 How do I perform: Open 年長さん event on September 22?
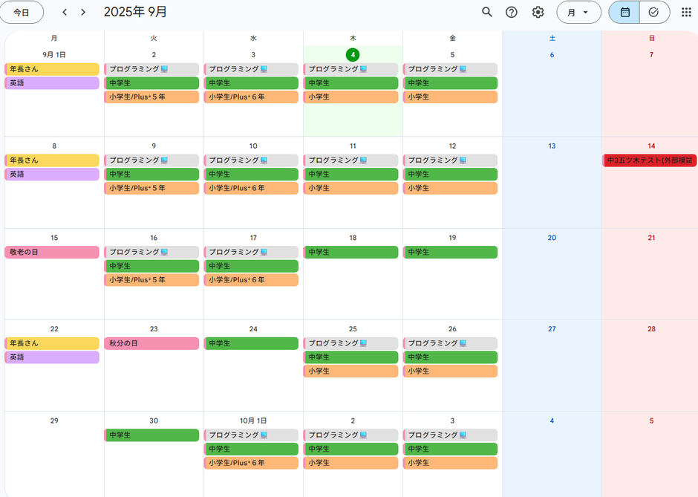click(x=52, y=343)
